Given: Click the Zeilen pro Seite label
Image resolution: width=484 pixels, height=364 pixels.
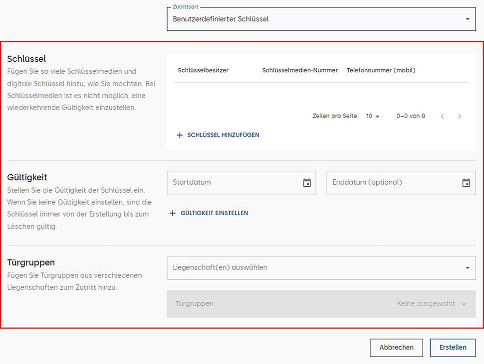Looking at the screenshot, I should coord(335,116).
